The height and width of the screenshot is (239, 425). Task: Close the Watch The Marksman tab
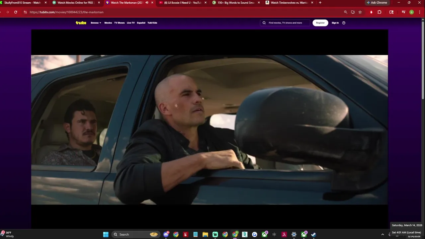tap(152, 3)
